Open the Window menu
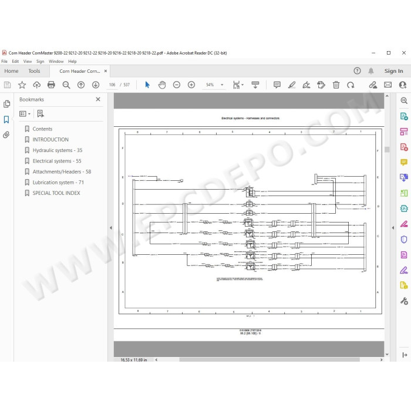The image size is (411, 411). [x=56, y=61]
